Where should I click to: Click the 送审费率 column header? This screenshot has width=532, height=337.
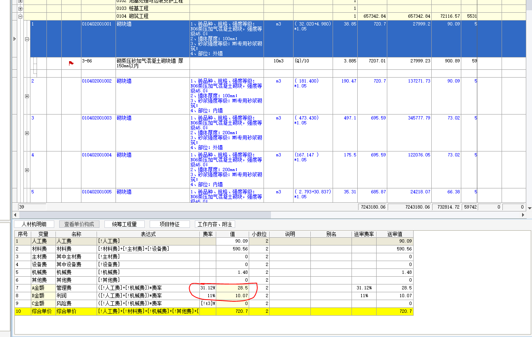click(x=364, y=234)
